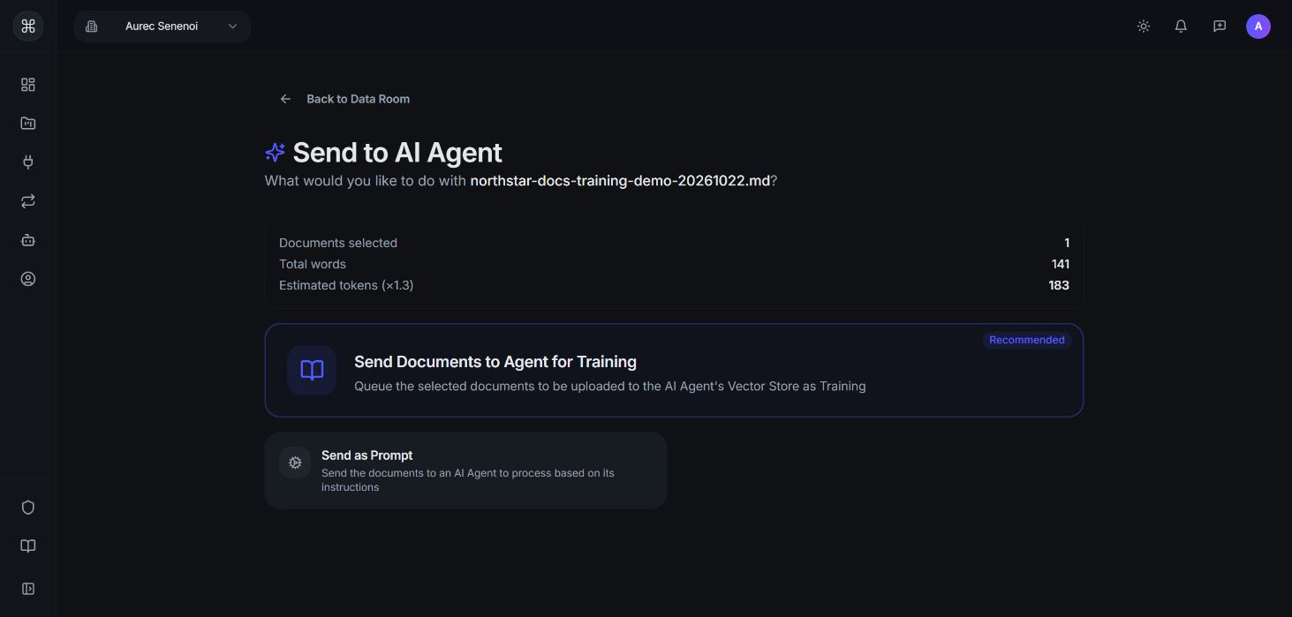Click the chevron arrow of organization selector

[232, 26]
